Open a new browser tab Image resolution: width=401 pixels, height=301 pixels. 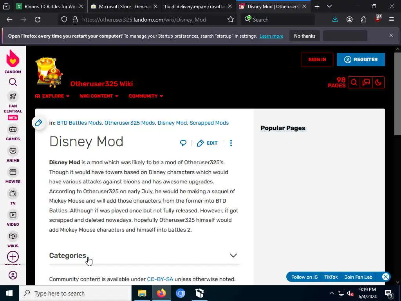pos(317,7)
